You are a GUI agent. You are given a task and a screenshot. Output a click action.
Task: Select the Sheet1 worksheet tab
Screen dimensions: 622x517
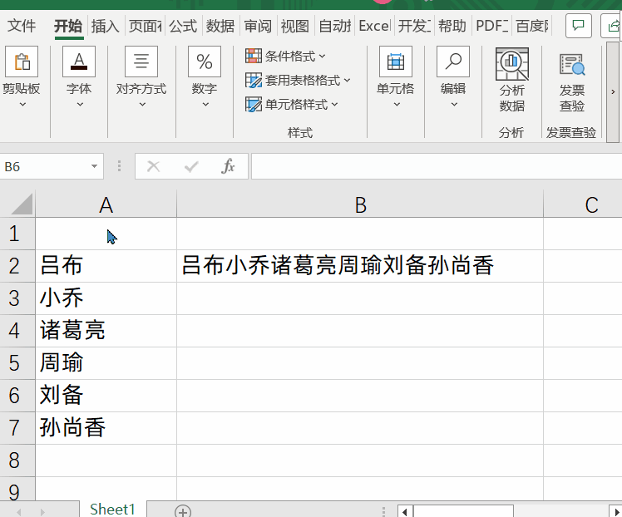[112, 509]
